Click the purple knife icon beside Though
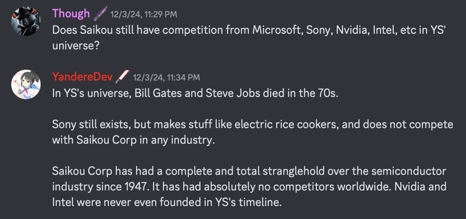The height and width of the screenshot is (219, 466). [99, 13]
